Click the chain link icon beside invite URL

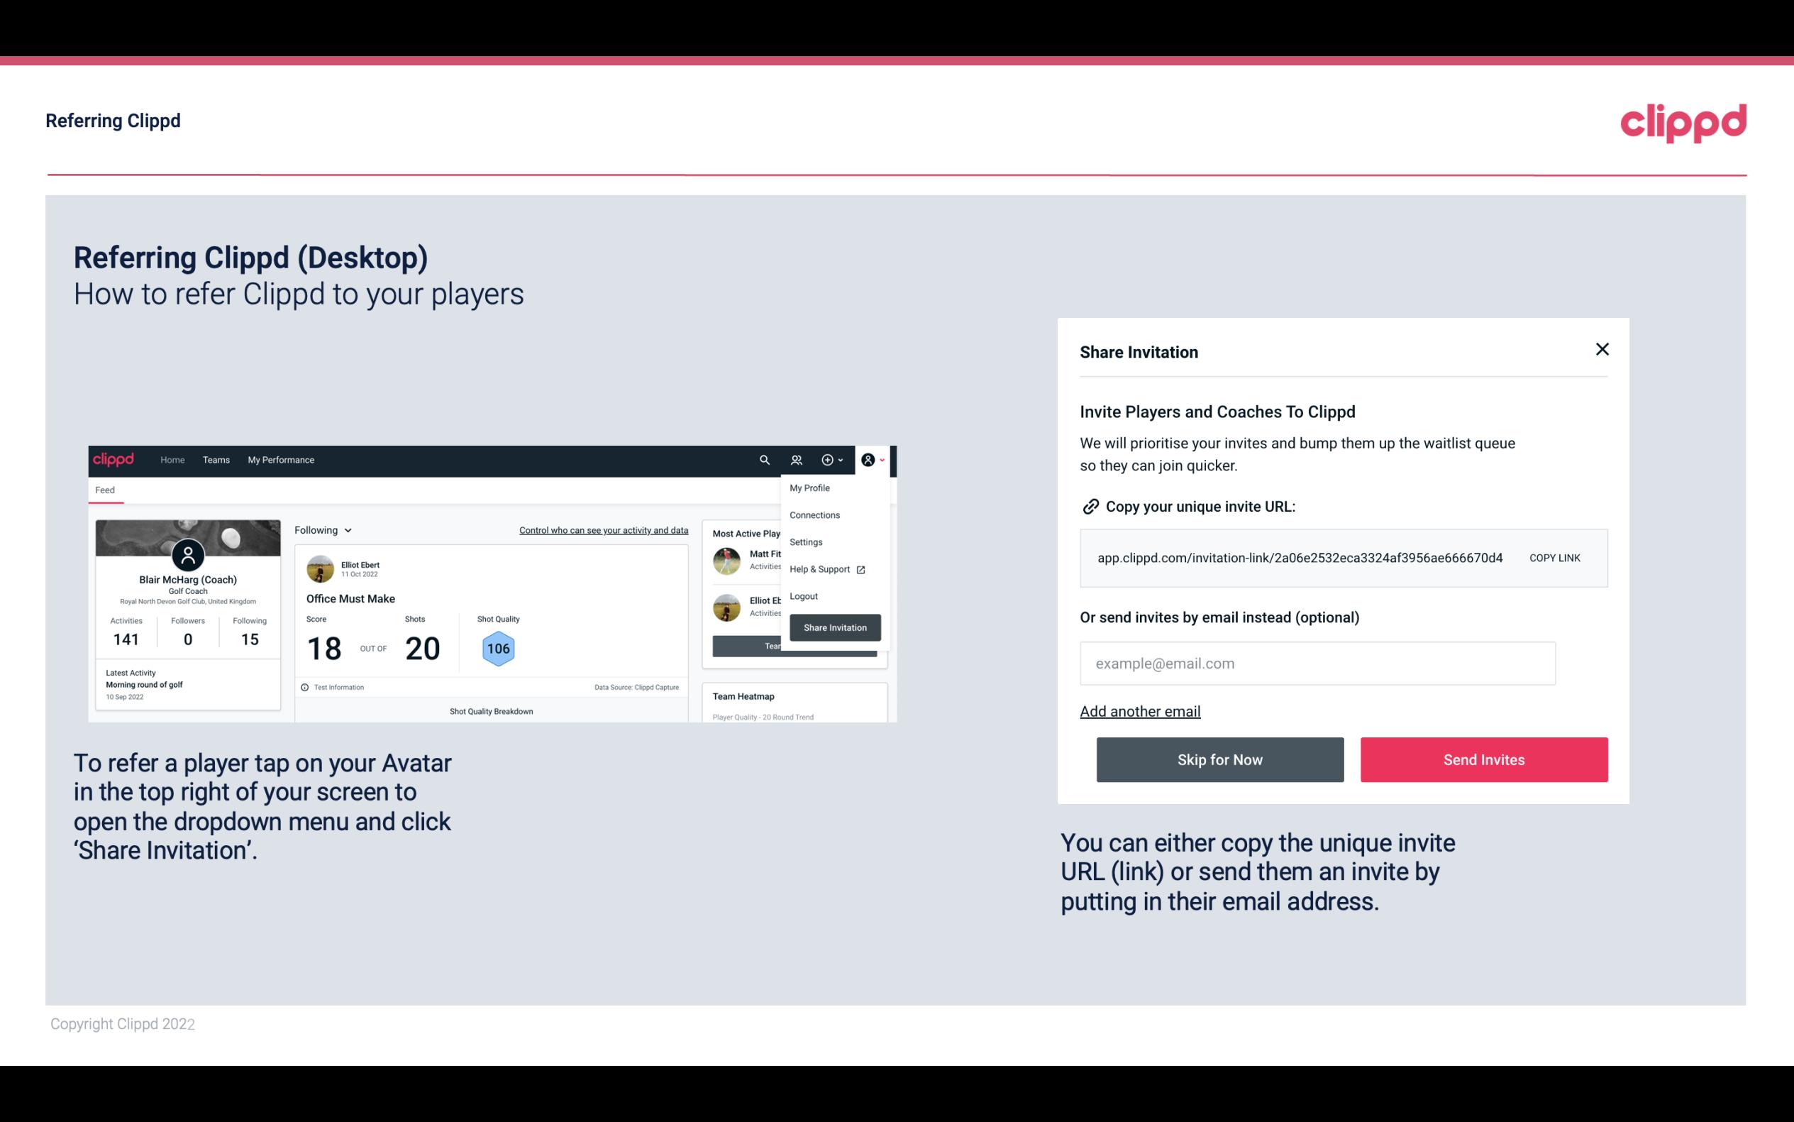(x=1089, y=505)
